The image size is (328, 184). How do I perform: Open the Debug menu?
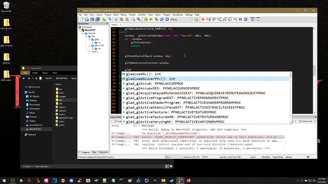point(124,15)
